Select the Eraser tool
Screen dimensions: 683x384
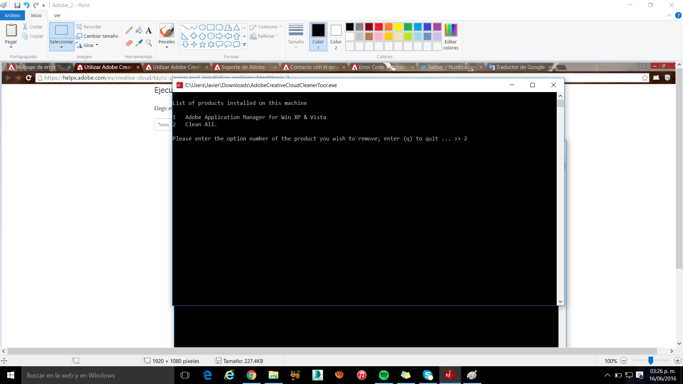[129, 43]
